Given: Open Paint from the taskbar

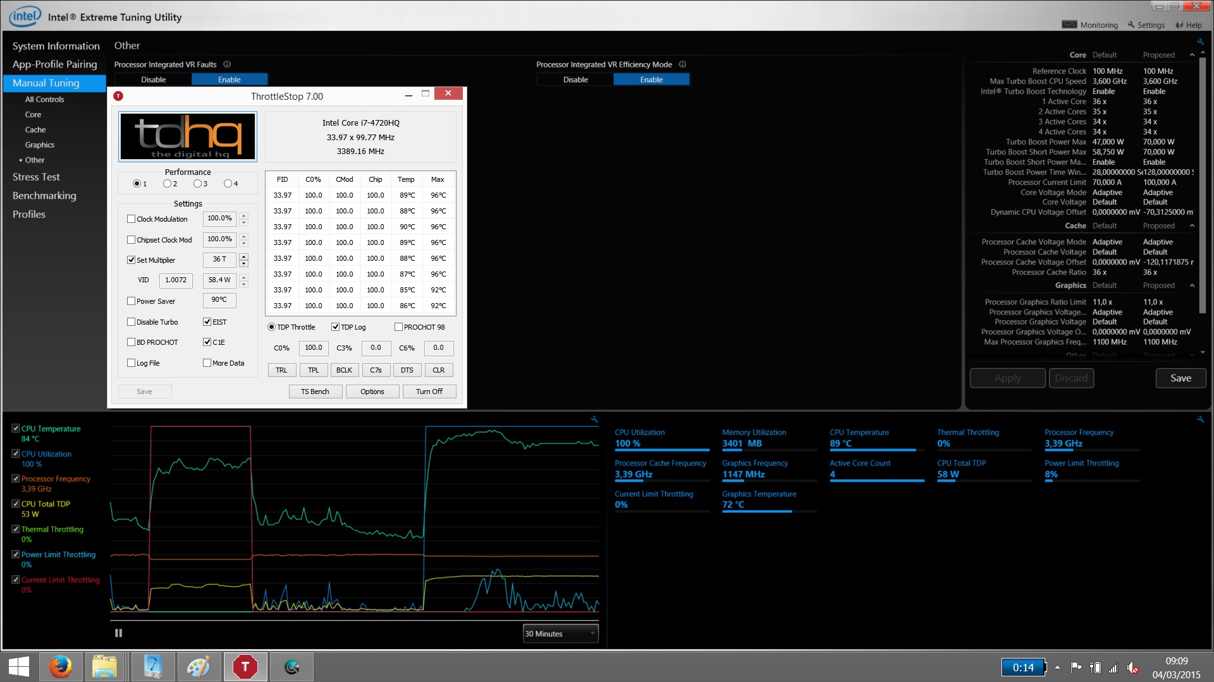Looking at the screenshot, I should tap(199, 667).
